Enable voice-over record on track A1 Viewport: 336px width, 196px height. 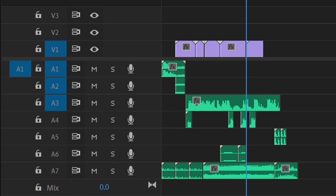pyautogui.click(x=130, y=69)
